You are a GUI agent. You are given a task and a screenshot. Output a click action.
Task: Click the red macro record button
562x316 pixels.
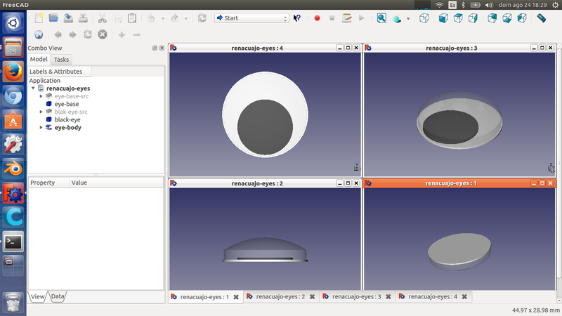pos(317,18)
